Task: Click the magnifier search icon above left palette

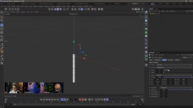Action: click(x=2, y=12)
